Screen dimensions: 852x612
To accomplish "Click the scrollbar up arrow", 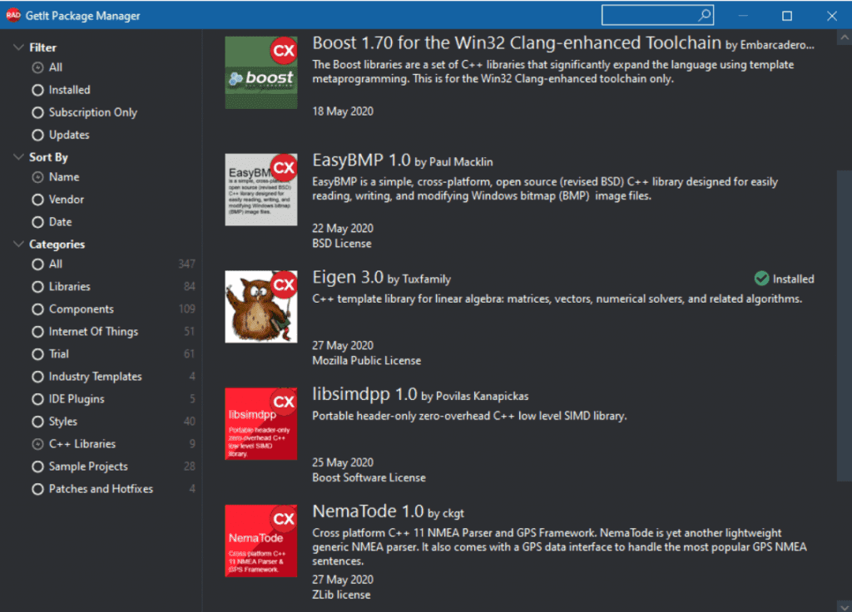I will pos(845,37).
